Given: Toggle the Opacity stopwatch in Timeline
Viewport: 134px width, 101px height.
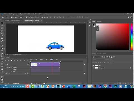Looking at the screenshot, I should coord(11,69).
